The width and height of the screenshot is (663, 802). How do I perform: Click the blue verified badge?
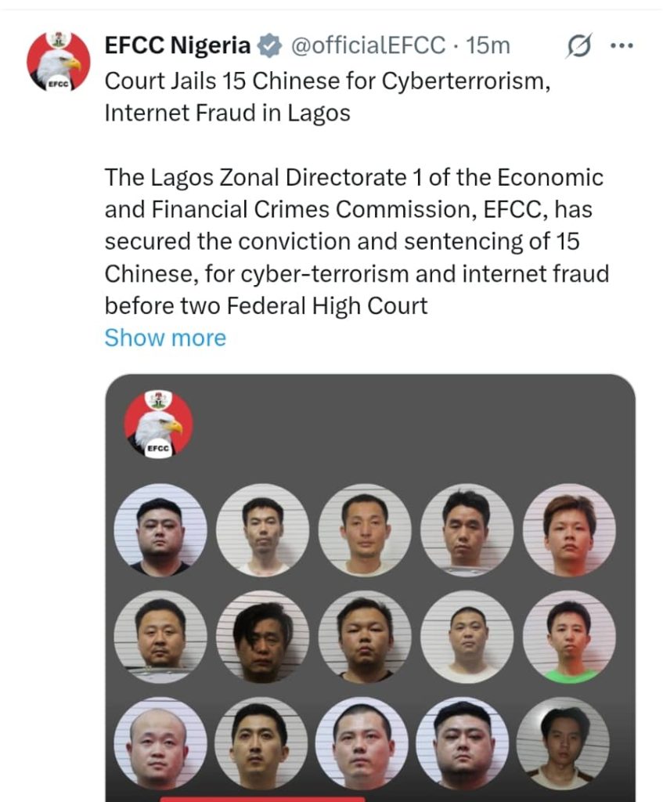click(x=269, y=45)
